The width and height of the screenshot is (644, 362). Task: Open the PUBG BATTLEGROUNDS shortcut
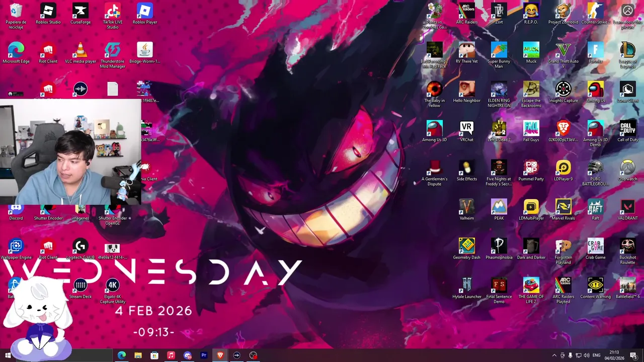pyautogui.click(x=596, y=173)
